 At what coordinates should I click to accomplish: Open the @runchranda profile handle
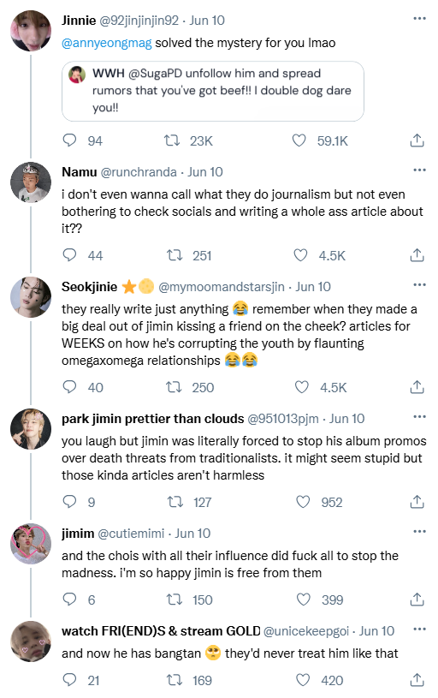tap(139, 172)
